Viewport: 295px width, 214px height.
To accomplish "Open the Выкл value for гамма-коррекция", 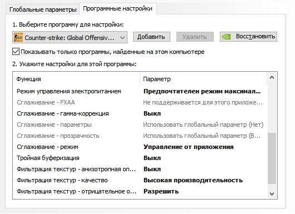I will click(x=152, y=113).
